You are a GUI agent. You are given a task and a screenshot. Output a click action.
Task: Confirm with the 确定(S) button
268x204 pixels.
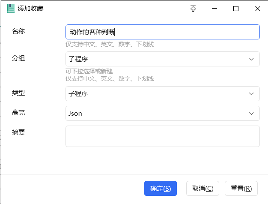pyautogui.click(x=161, y=188)
